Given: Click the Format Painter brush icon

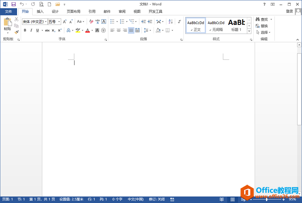Looking at the screenshot, I should tap(16, 32).
